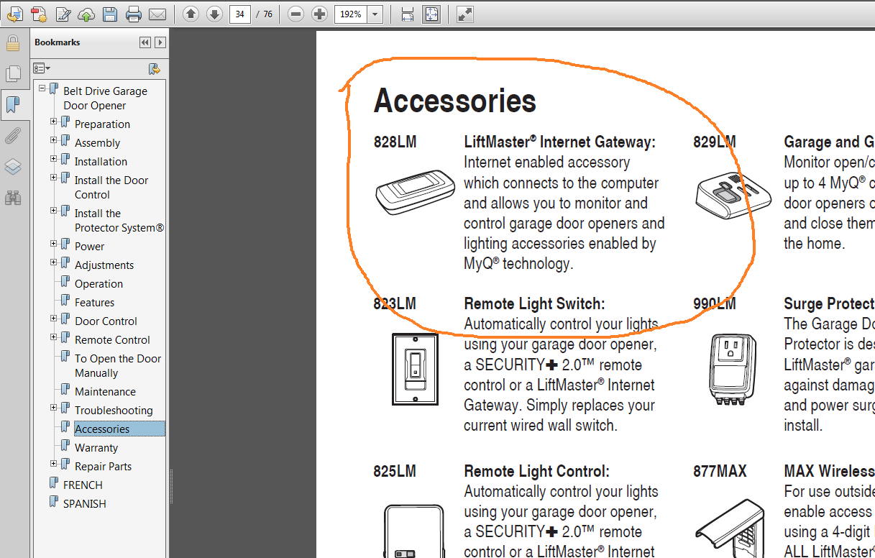Click the new bookmark icon
The image size is (875, 558).
click(154, 68)
